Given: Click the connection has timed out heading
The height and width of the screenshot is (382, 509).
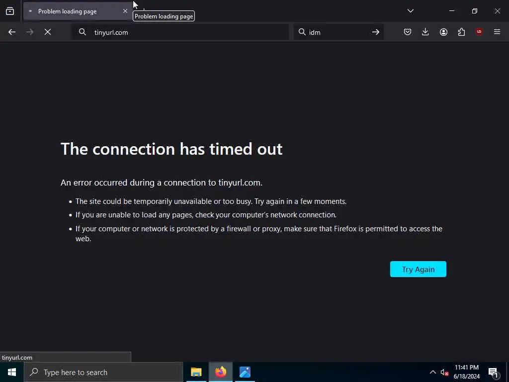Looking at the screenshot, I should point(171,149).
